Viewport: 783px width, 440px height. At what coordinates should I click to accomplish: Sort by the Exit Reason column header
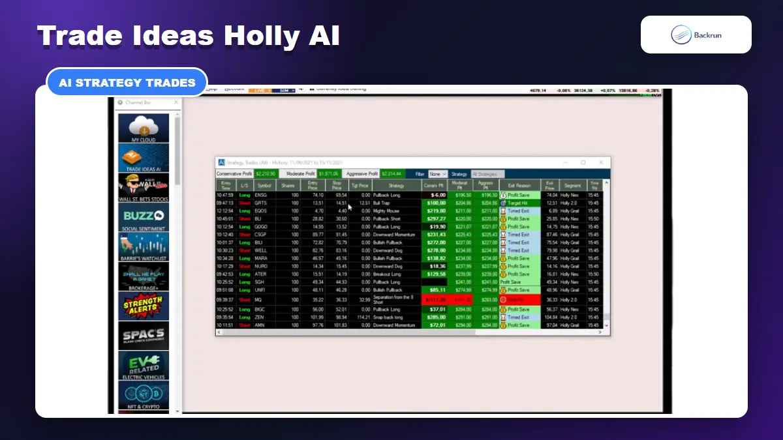(520, 185)
